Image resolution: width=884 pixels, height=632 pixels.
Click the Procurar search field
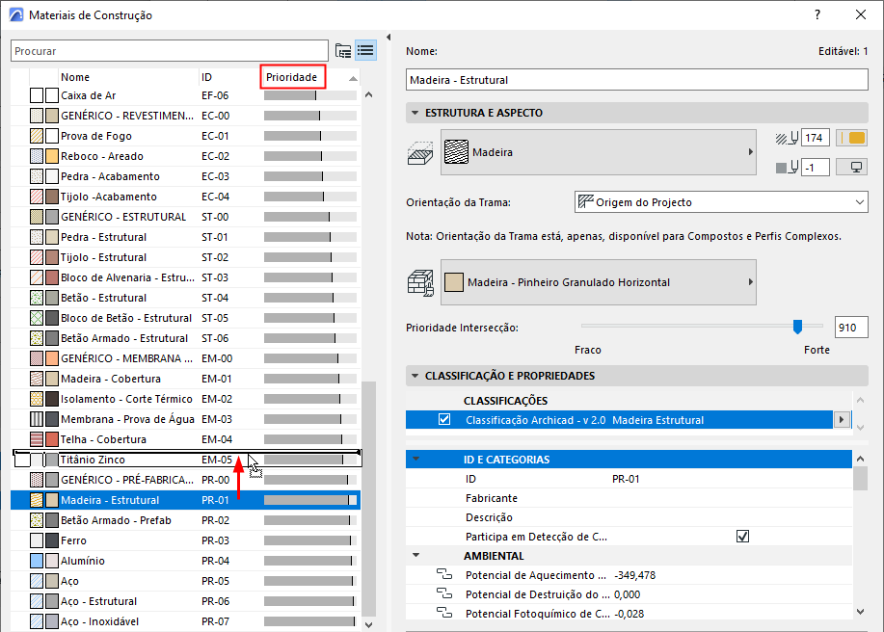[x=169, y=51]
